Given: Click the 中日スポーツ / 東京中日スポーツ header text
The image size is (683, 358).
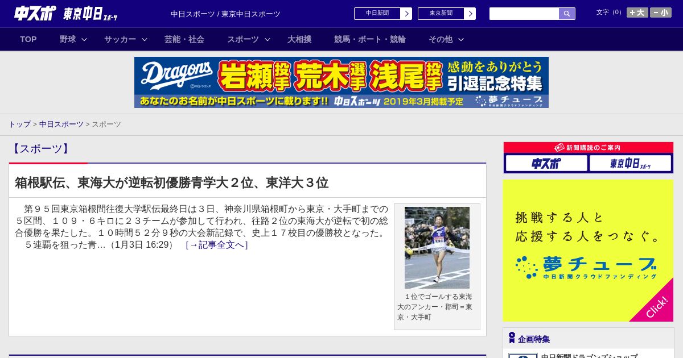Looking at the screenshot, I should (x=225, y=14).
